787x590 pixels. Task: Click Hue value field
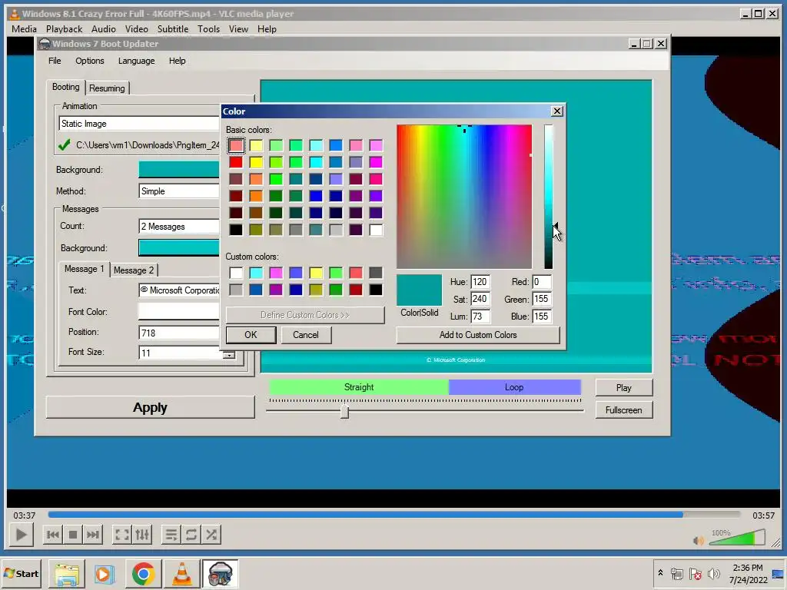coord(480,282)
